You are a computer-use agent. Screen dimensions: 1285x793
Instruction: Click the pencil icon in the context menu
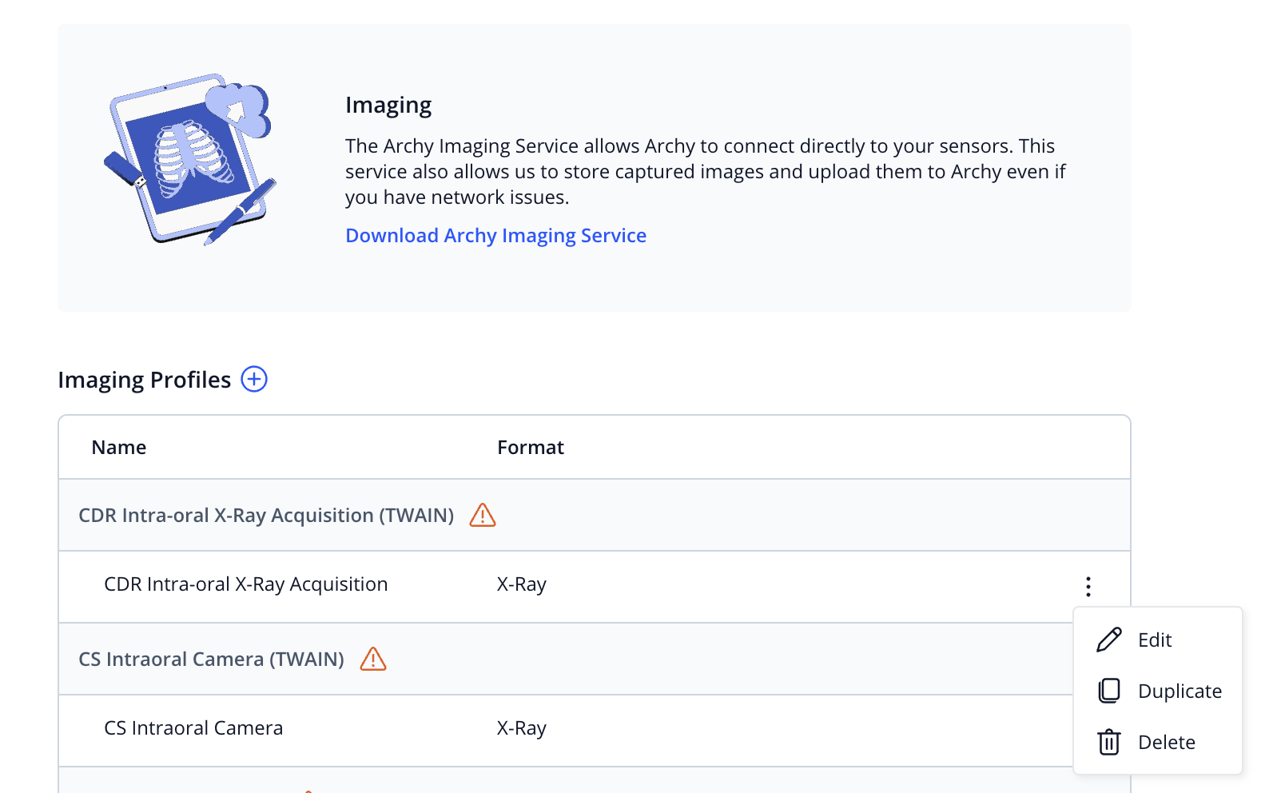pyautogui.click(x=1109, y=640)
